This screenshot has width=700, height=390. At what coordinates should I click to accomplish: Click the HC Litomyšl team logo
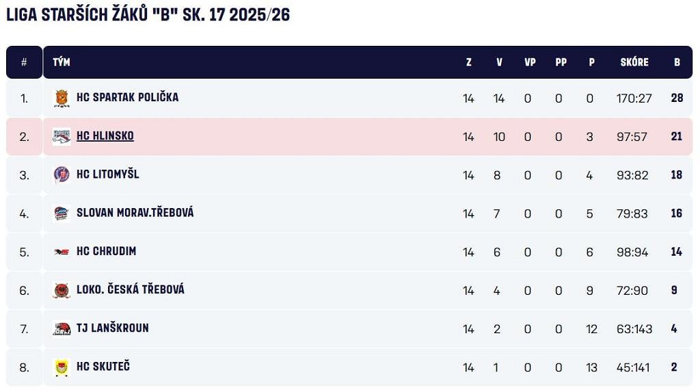pos(62,174)
